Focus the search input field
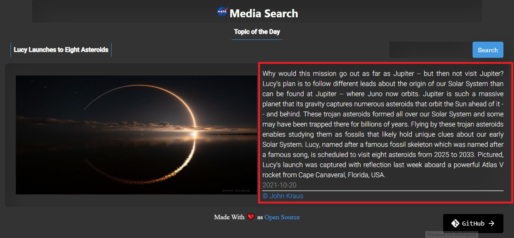Viewport: 514px width, 238px height. (x=431, y=50)
